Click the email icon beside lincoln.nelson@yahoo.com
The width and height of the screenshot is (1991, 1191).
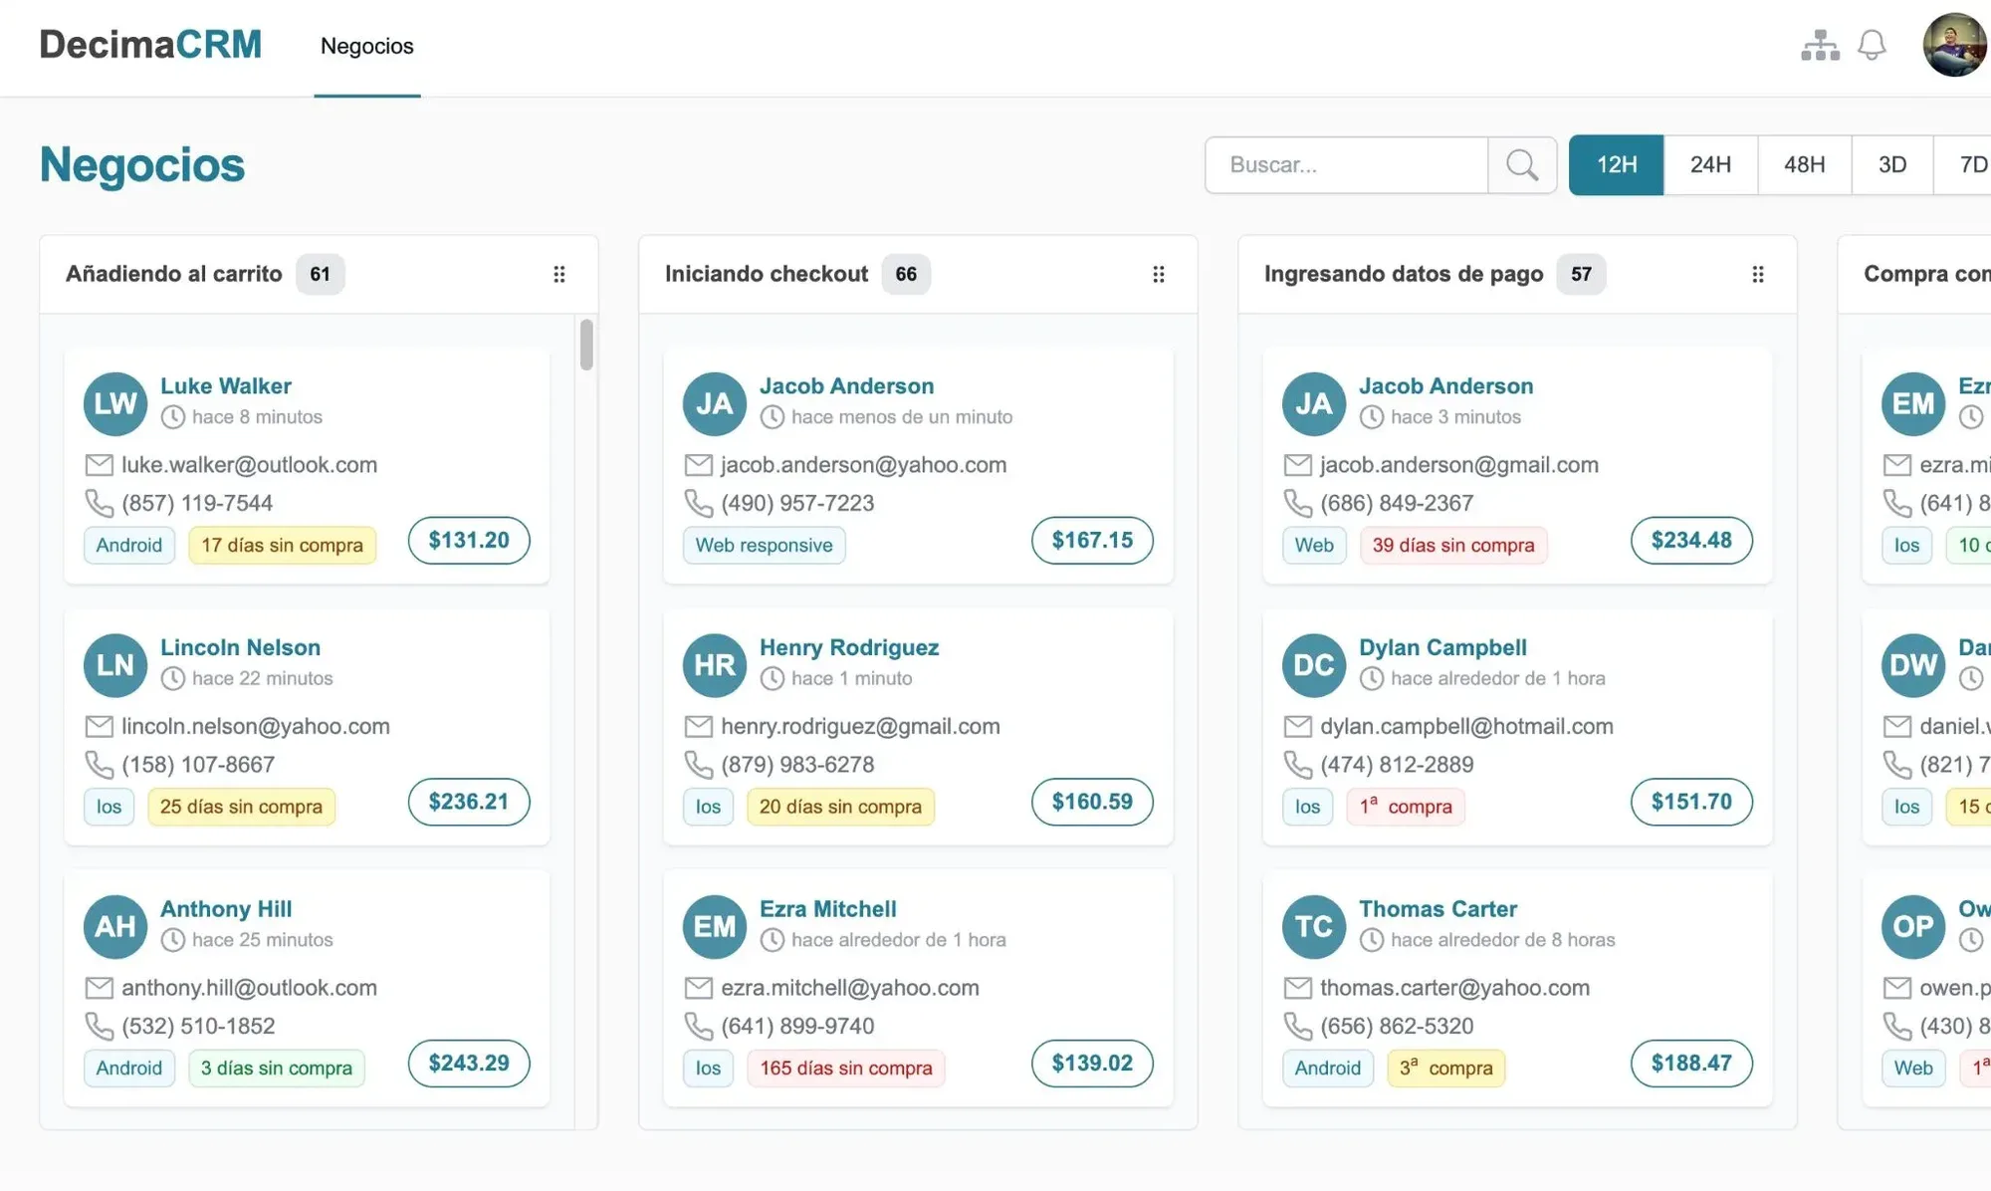tap(99, 726)
